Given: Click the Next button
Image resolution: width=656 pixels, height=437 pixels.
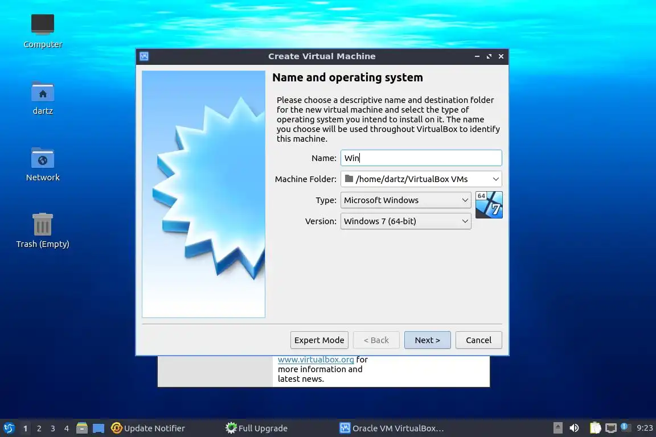Looking at the screenshot, I should (427, 340).
